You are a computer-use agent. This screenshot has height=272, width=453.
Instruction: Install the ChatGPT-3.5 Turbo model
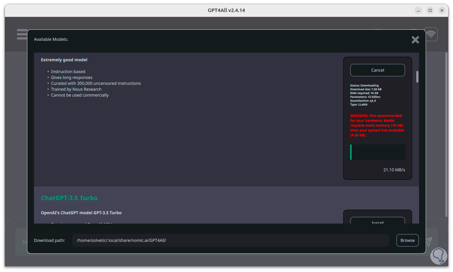coord(377,221)
